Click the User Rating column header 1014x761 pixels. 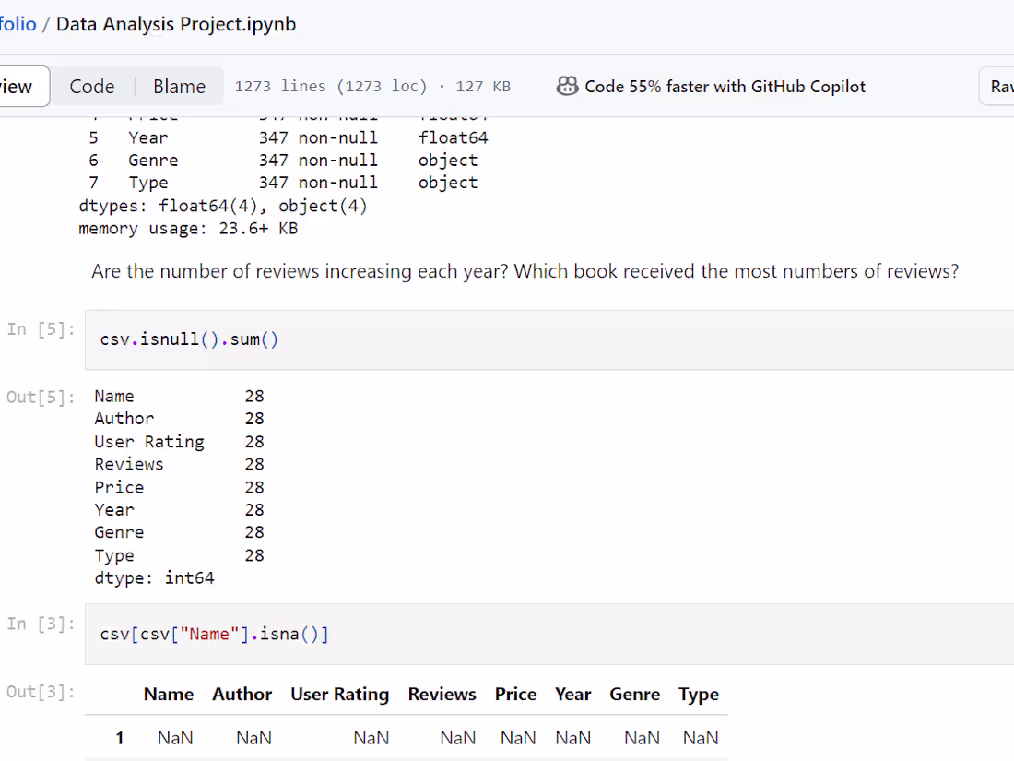pos(340,694)
